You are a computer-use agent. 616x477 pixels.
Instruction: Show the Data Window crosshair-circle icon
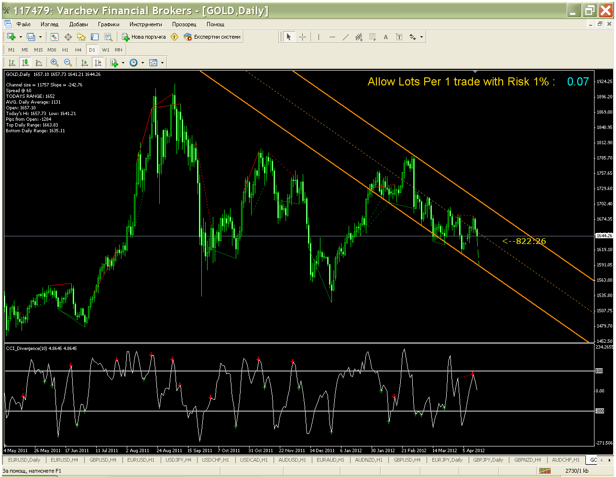pyautogui.click(x=68, y=37)
